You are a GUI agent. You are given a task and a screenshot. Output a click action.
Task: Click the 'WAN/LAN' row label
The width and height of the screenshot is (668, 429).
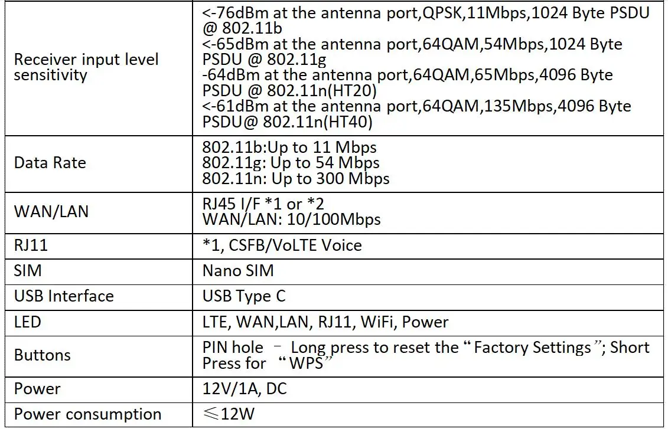51,211
